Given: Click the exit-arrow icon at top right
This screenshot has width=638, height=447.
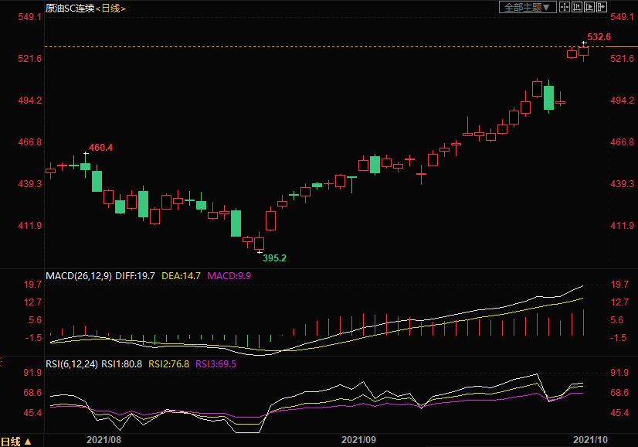Looking at the screenshot, I should [602, 7].
